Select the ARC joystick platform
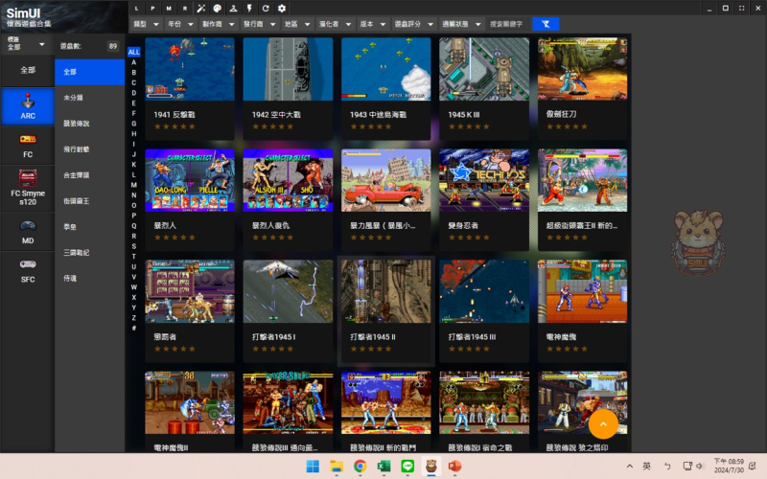 click(28, 106)
